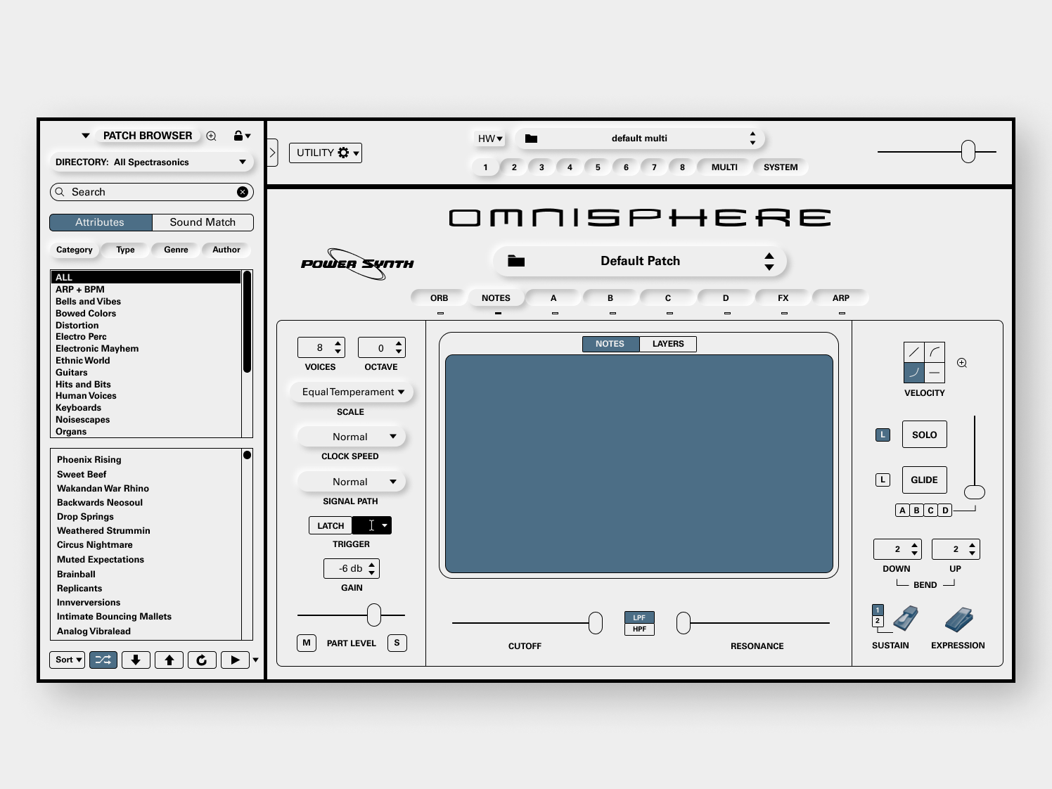Image resolution: width=1052 pixels, height=789 pixels.
Task: Select the Phoenix Rising patch
Action: click(x=89, y=460)
